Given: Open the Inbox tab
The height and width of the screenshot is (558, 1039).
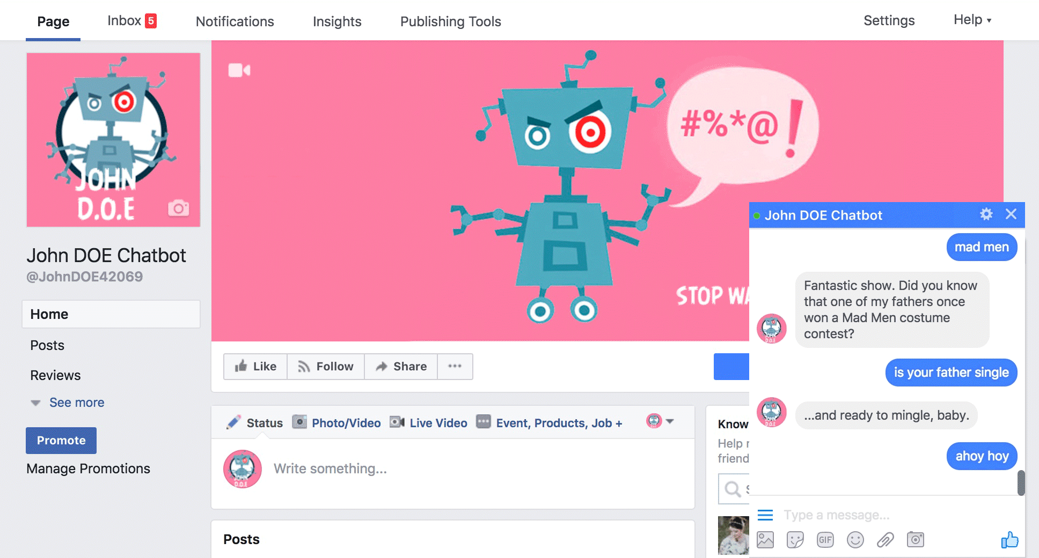Looking at the screenshot, I should coord(132,21).
